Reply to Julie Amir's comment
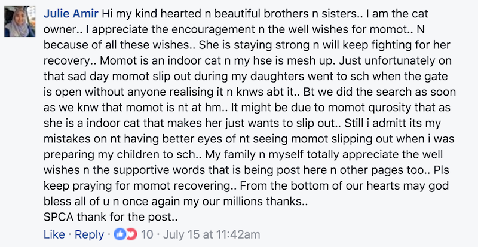The width and height of the screenshot is (478, 247). pos(88,234)
